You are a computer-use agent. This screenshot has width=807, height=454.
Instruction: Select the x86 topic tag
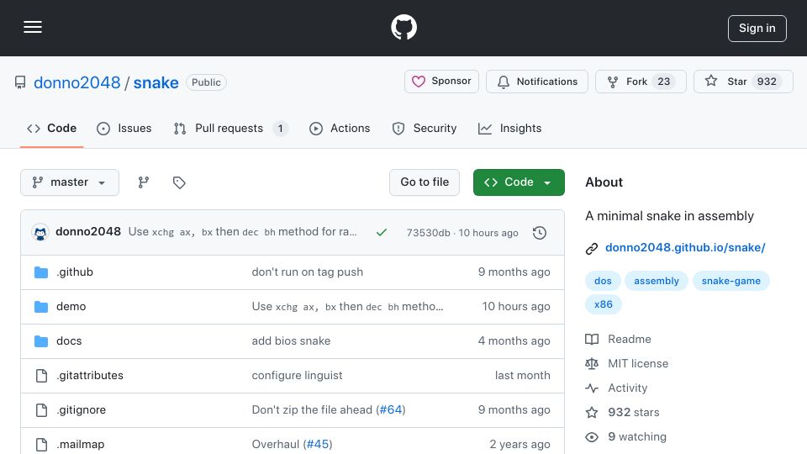(604, 304)
